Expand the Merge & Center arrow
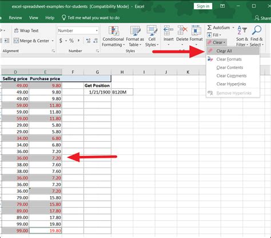The height and width of the screenshot is (238, 271). [x=53, y=41]
